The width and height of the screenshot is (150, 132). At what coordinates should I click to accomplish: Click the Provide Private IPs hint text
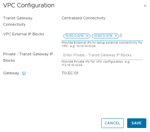[96, 63]
